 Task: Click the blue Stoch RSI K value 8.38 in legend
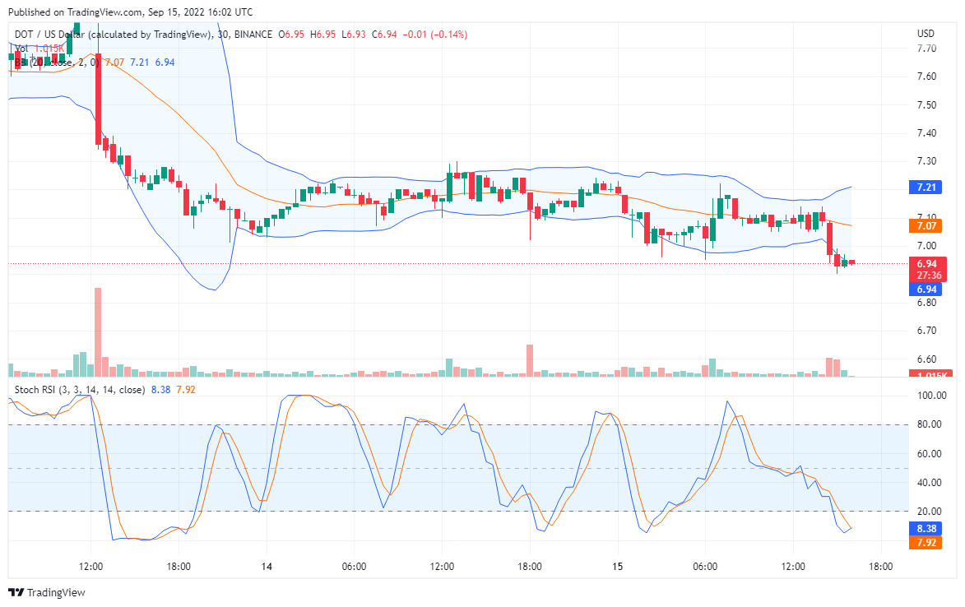160,389
